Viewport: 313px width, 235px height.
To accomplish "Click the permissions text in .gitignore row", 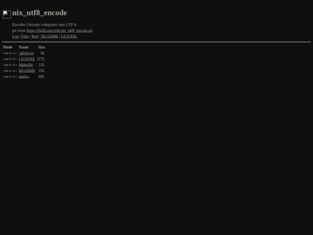I will 10,53.
